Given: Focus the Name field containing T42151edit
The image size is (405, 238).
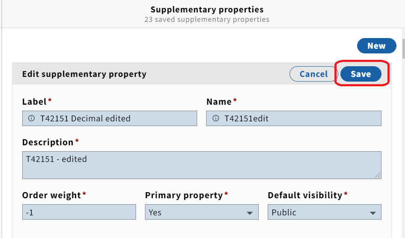Looking at the screenshot, I should click(x=294, y=118).
